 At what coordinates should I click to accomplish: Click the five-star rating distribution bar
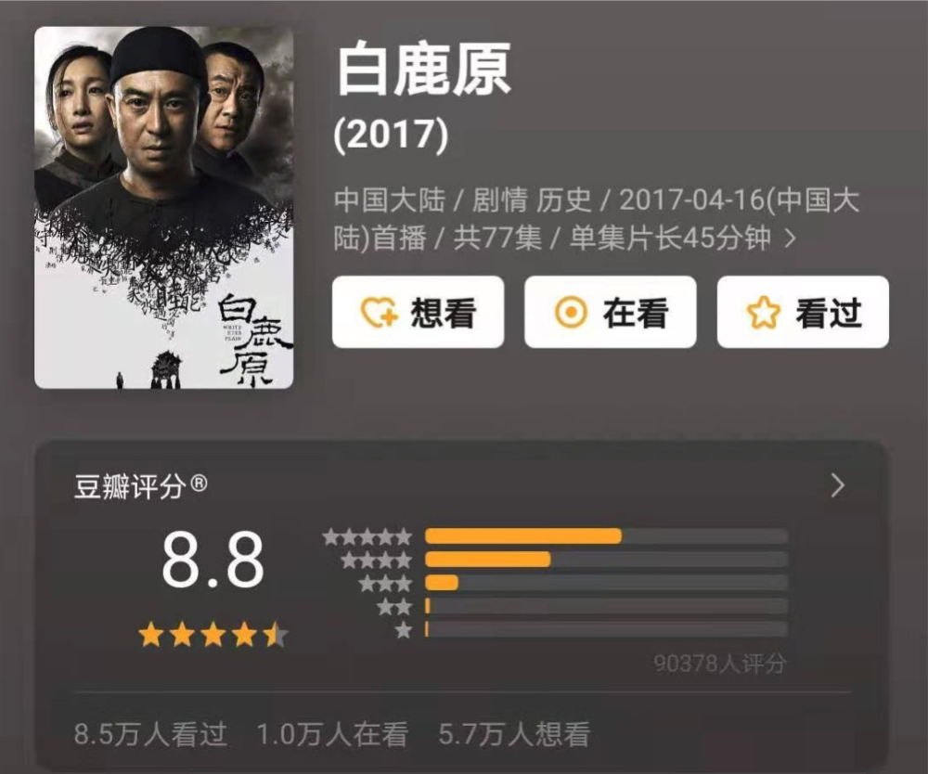click(606, 536)
